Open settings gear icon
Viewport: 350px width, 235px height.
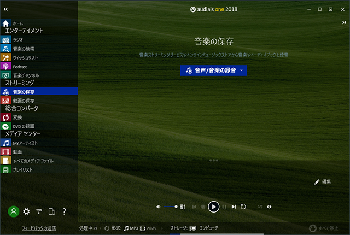[26, 211]
